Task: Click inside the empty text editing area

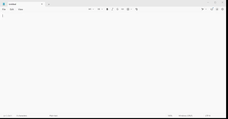Action: tap(113, 63)
